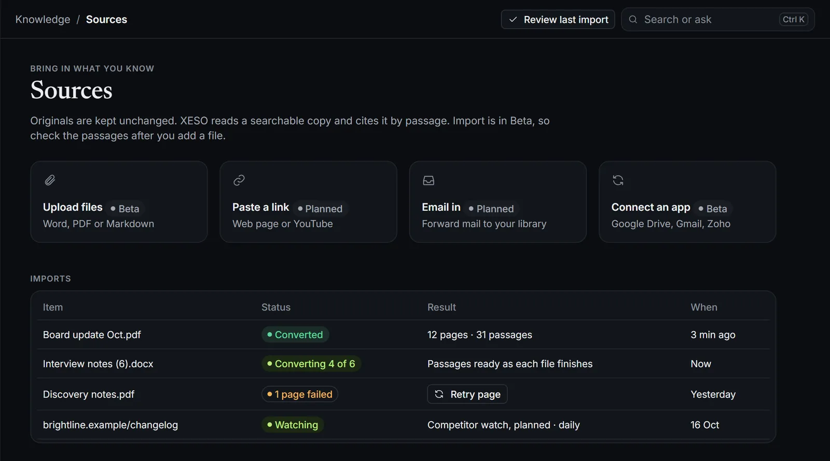This screenshot has height=461, width=830.
Task: Select the Sources breadcrumb
Action: (x=106, y=19)
